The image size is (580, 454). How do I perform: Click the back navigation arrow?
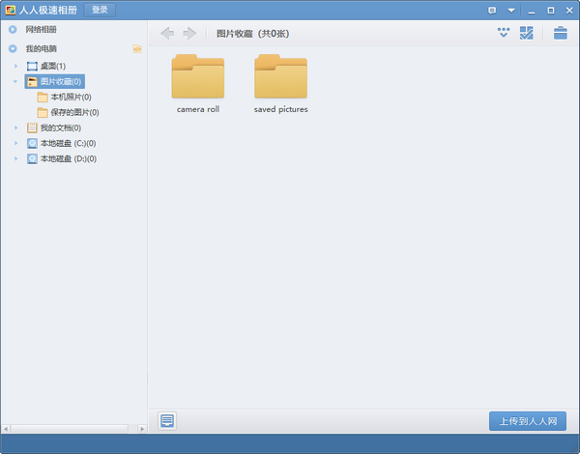point(167,34)
